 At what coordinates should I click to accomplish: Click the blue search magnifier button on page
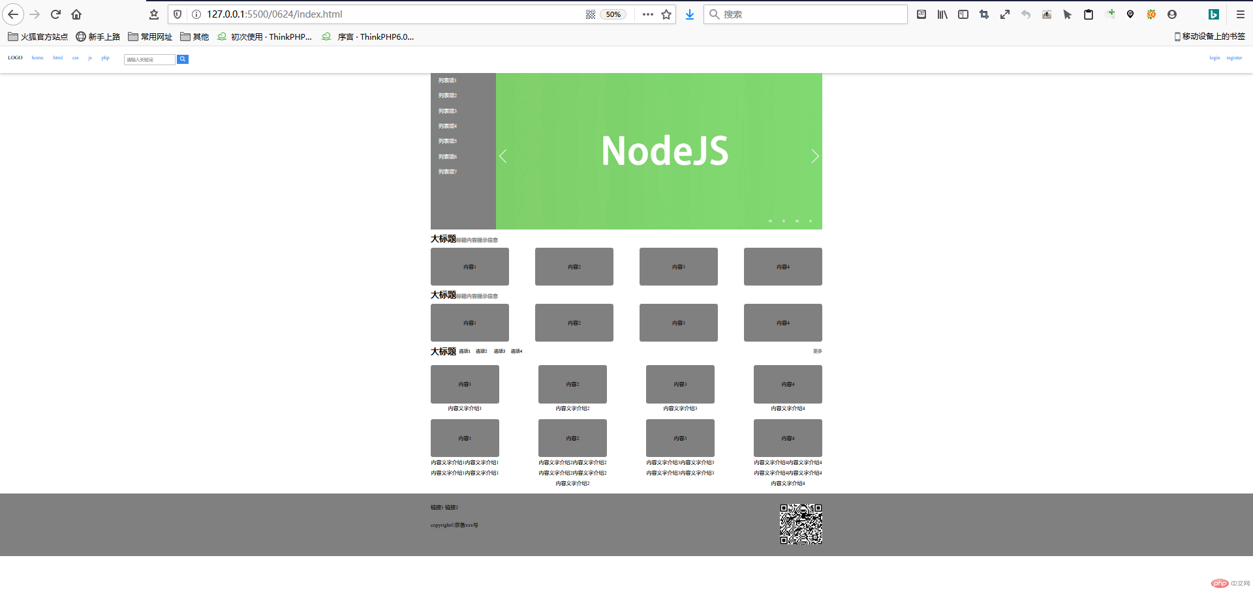[183, 59]
